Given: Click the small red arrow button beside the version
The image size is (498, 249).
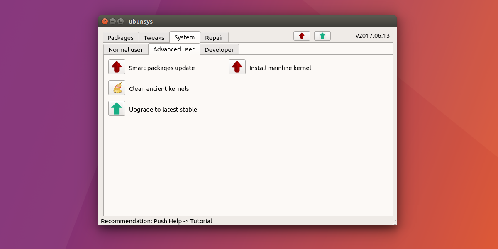Looking at the screenshot, I should [302, 36].
